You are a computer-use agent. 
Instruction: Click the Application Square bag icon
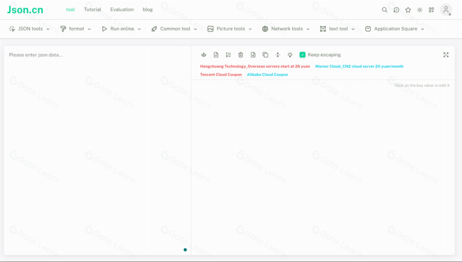click(x=368, y=29)
